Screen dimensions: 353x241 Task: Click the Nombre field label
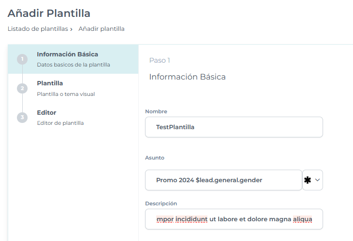point(156,111)
